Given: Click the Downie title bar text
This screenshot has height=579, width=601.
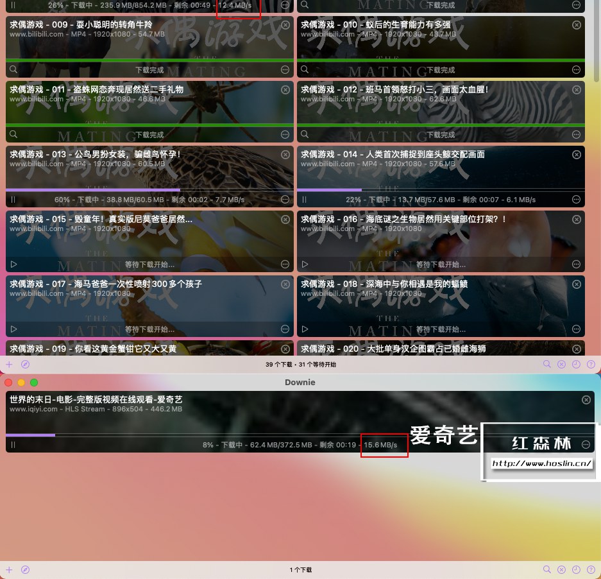Looking at the screenshot, I should click(x=300, y=382).
